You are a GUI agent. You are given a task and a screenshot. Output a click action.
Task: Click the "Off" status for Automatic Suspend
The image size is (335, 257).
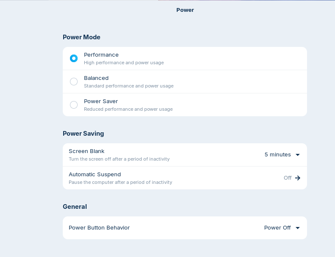(288, 178)
